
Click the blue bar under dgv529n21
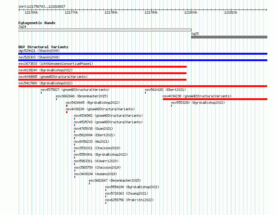[x=143, y=54]
